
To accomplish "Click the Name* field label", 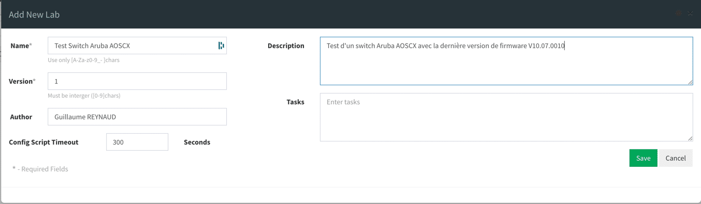I will [x=21, y=45].
